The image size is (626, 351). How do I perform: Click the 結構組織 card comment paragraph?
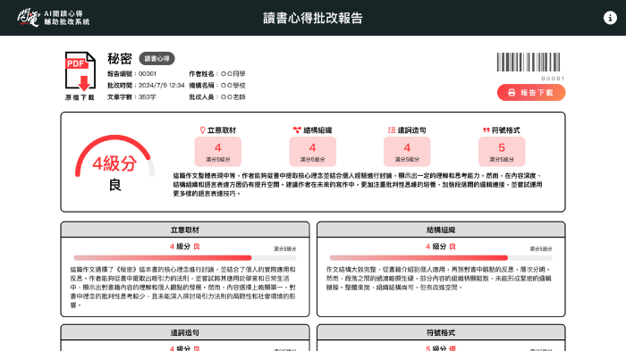[x=439, y=279]
